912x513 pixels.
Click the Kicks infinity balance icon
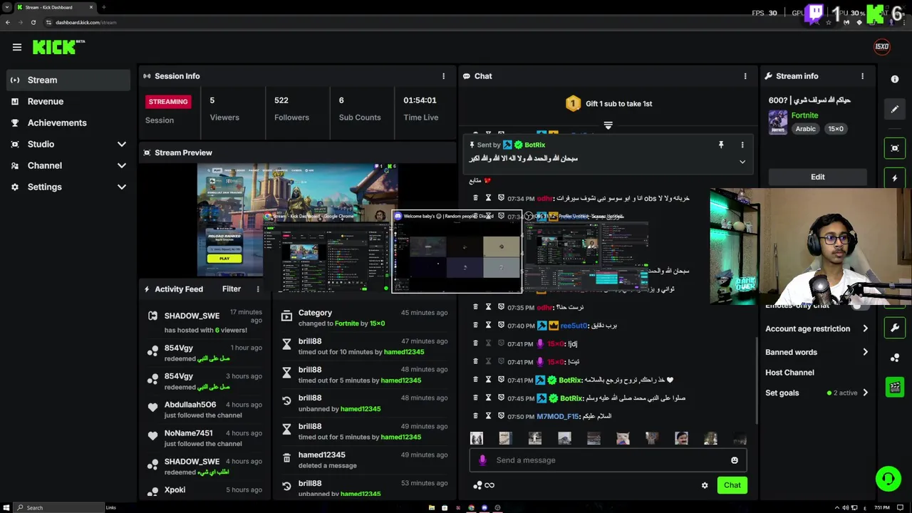484,485
